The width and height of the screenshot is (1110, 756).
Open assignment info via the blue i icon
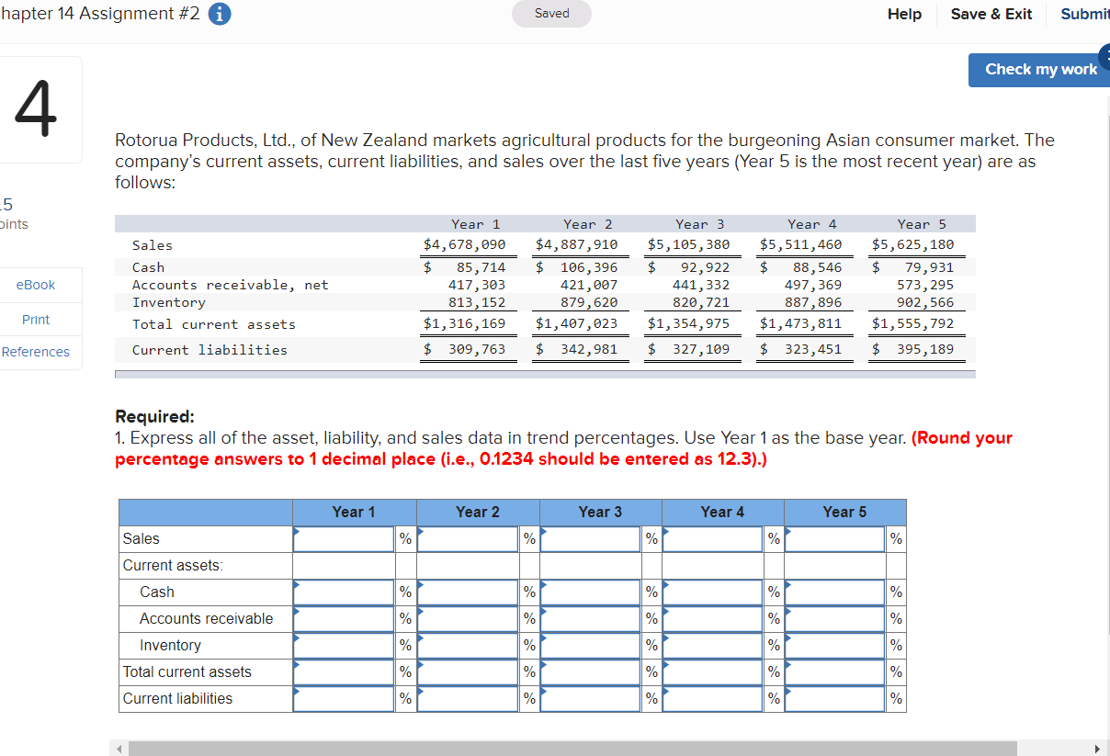pyautogui.click(x=220, y=14)
